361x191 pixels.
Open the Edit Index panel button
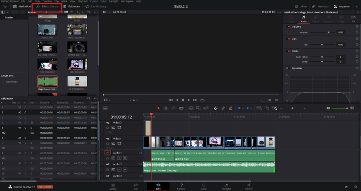pos(71,6)
